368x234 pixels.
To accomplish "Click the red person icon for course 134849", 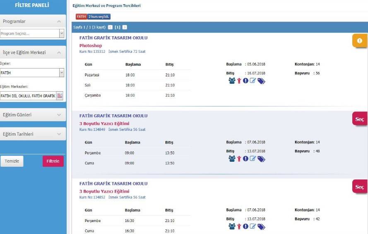I will (x=239, y=158).
